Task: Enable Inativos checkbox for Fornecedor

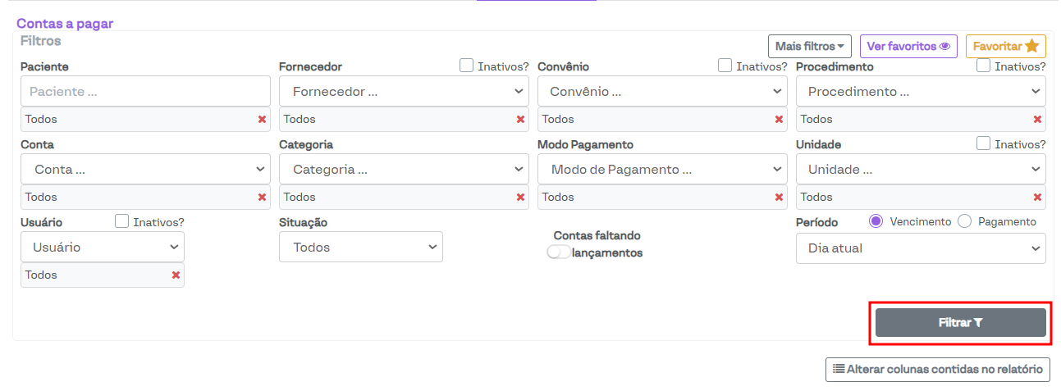Action: [x=466, y=66]
